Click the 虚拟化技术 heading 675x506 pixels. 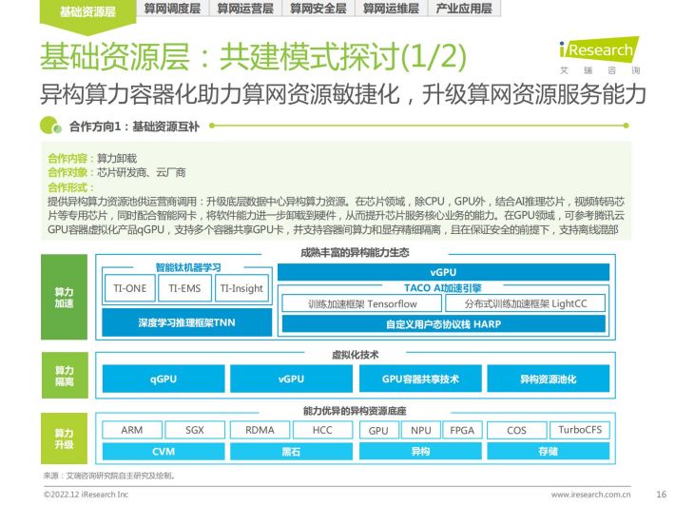[356, 355]
